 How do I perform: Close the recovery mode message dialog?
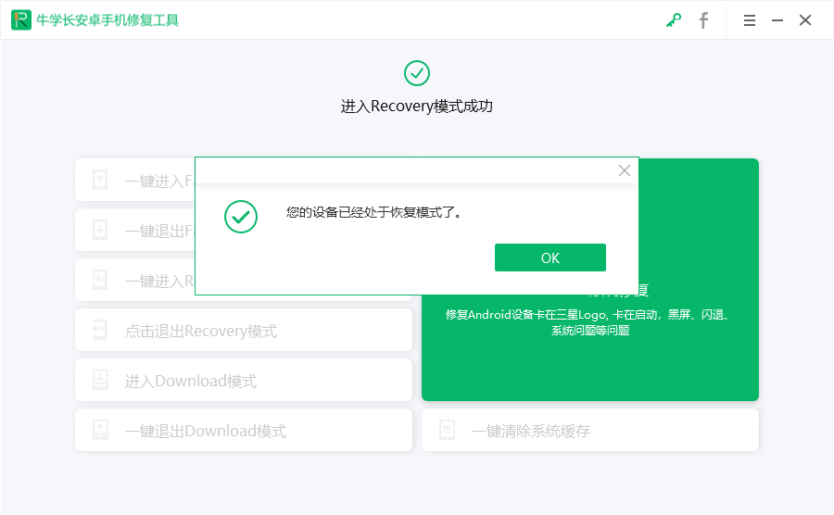[625, 170]
